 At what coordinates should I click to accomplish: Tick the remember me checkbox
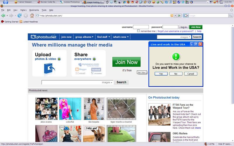(x=138, y=31)
